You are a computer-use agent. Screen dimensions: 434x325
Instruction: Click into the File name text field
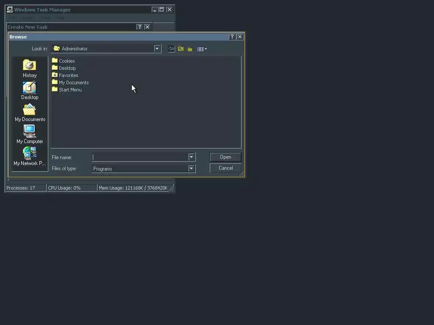pyautogui.click(x=140, y=157)
